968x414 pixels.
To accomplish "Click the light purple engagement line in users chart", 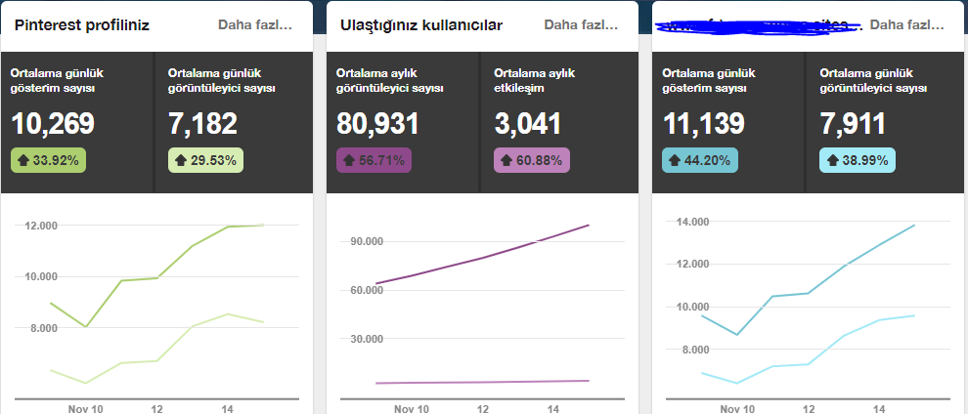I will [x=481, y=382].
